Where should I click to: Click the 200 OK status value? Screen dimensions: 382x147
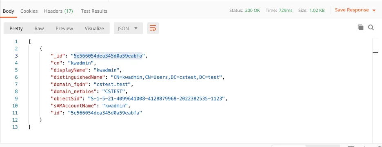click(252, 11)
